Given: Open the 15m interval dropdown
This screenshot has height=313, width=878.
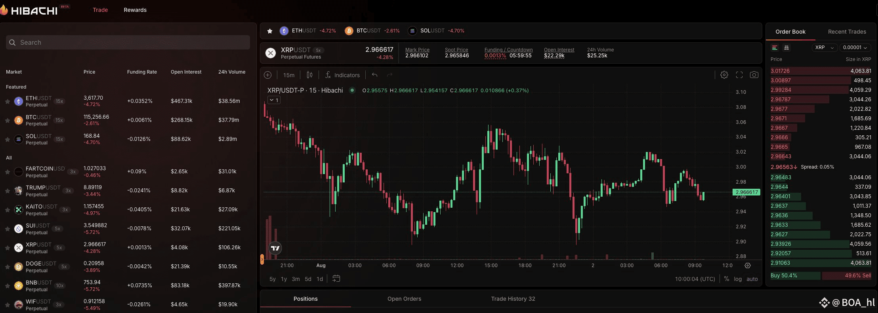Looking at the screenshot, I should pyautogui.click(x=289, y=75).
